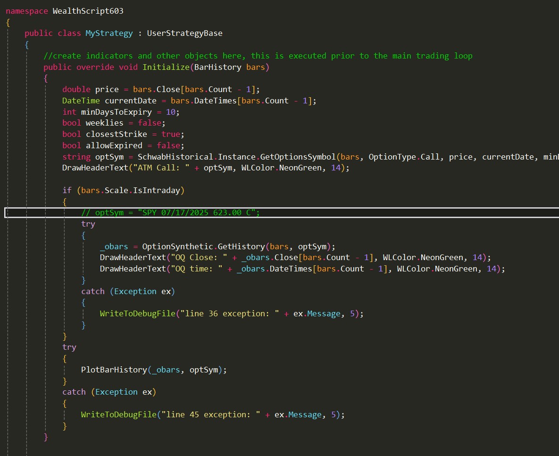Click the WealthScript603 namespace name
This screenshot has height=456, width=559.
[88, 10]
